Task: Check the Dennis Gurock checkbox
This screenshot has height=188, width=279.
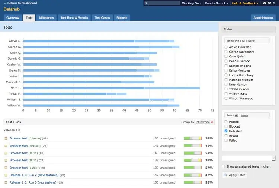Action: coord(226,61)
